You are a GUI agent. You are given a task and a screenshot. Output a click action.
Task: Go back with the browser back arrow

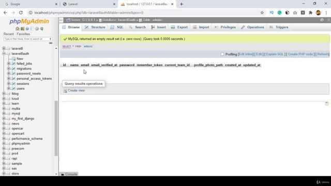pos(5,12)
